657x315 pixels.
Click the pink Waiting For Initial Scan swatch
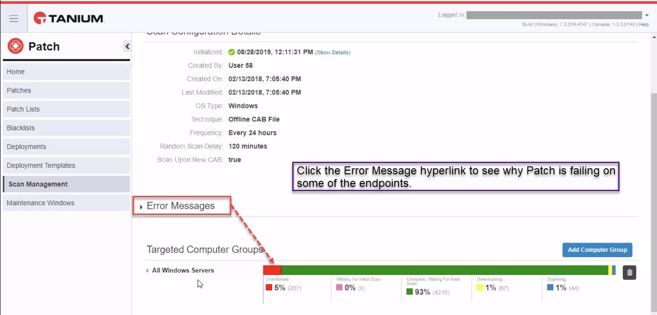(340, 287)
